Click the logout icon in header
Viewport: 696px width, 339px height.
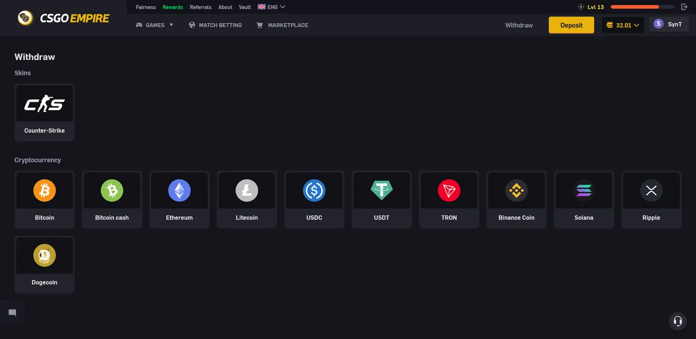pyautogui.click(x=684, y=7)
